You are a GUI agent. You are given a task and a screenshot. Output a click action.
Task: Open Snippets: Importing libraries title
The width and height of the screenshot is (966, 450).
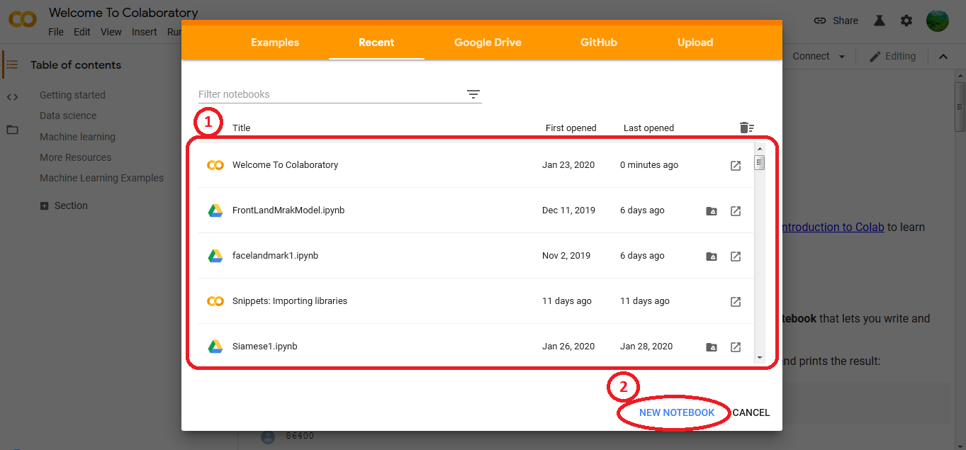pyautogui.click(x=290, y=301)
